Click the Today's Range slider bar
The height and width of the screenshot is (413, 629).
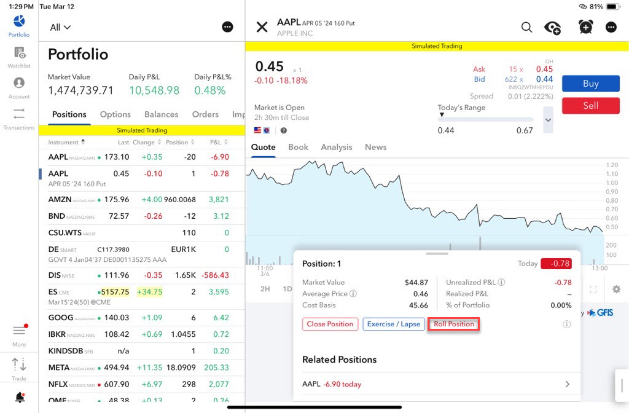point(485,119)
